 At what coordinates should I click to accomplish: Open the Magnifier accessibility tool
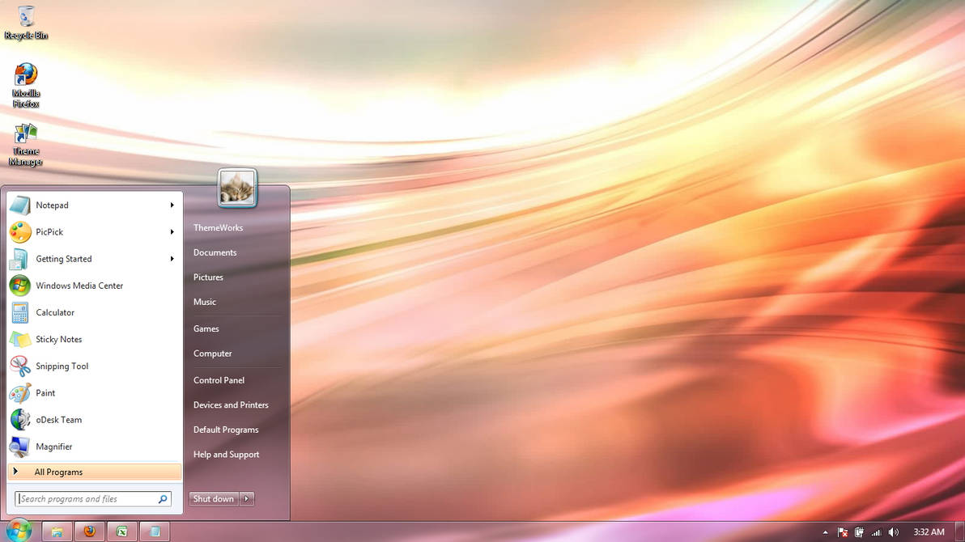click(54, 447)
